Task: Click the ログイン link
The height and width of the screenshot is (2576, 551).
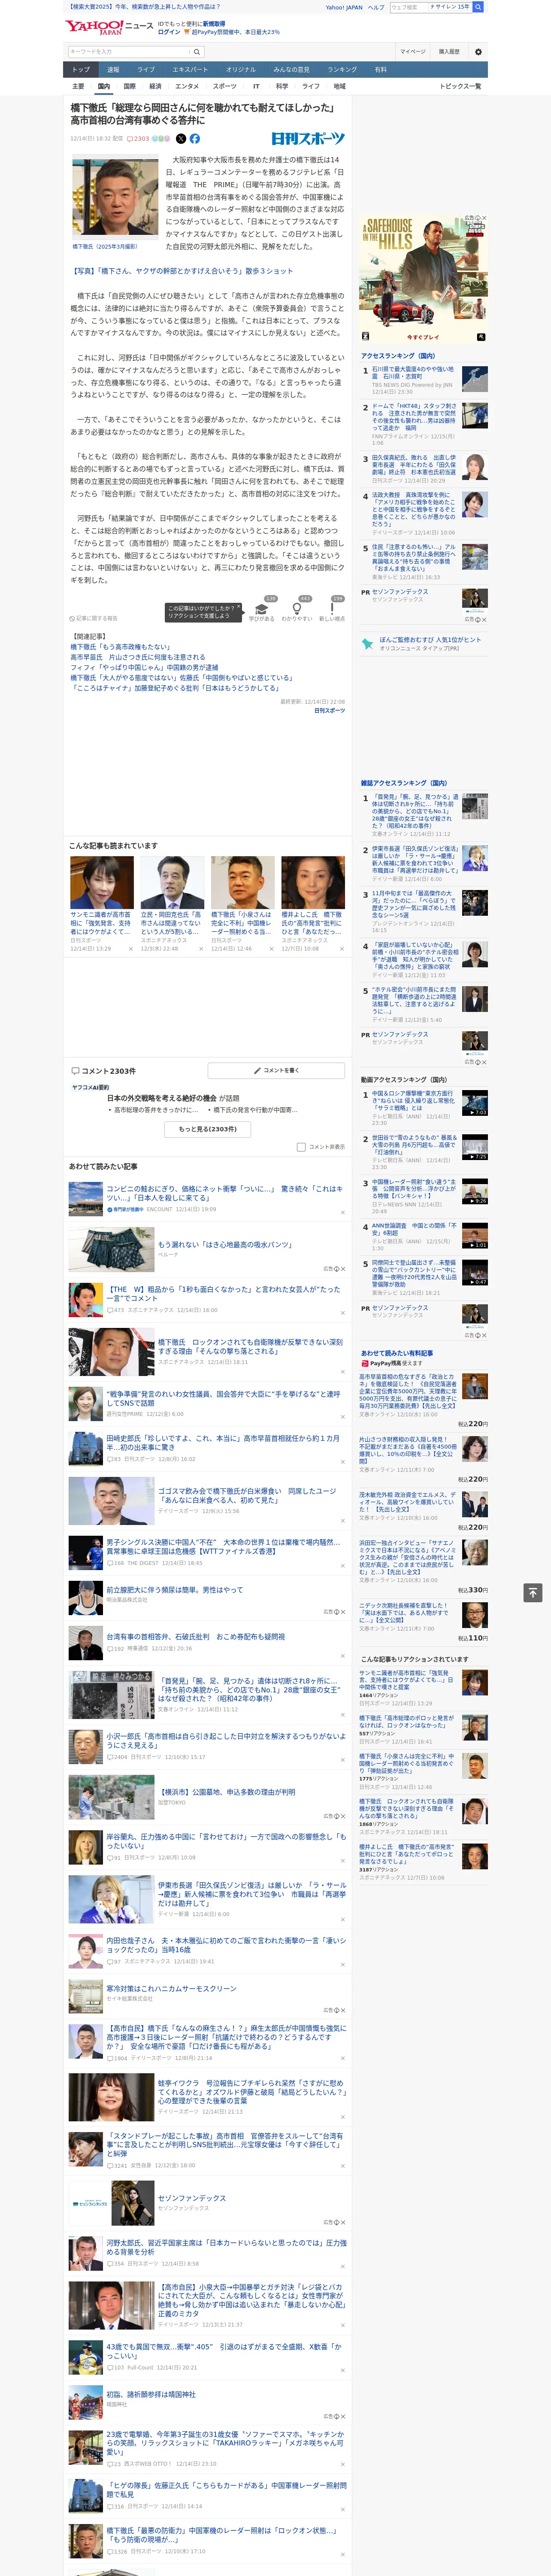Action: tap(169, 32)
